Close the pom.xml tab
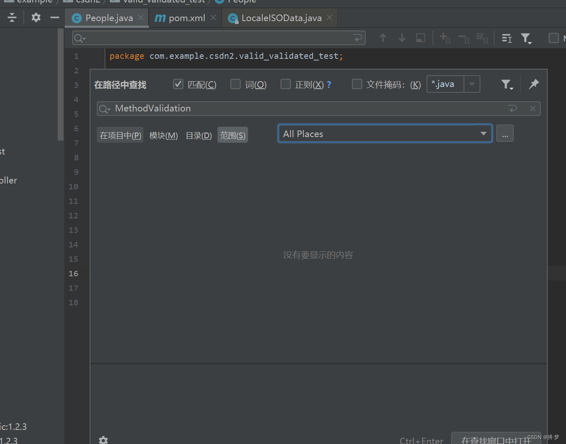Image resolution: width=566 pixels, height=444 pixels. click(x=213, y=18)
